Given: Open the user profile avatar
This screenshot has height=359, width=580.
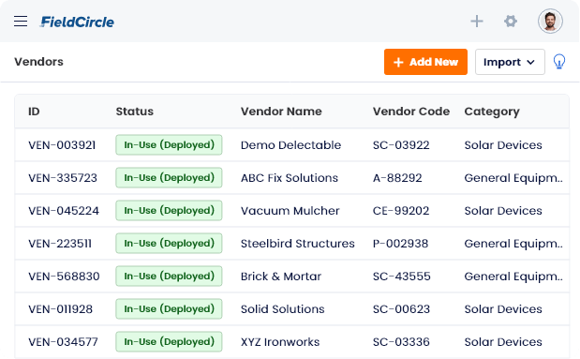Looking at the screenshot, I should click(550, 22).
